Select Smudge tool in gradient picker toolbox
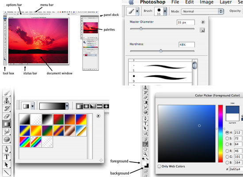 click(7, 132)
